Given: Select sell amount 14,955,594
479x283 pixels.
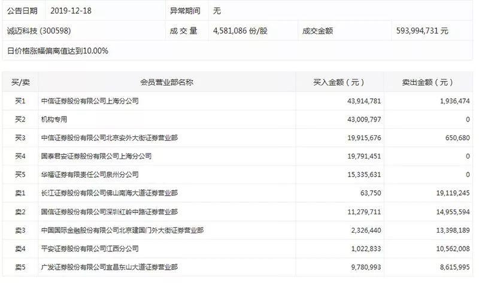Looking at the screenshot, I should click(453, 212).
